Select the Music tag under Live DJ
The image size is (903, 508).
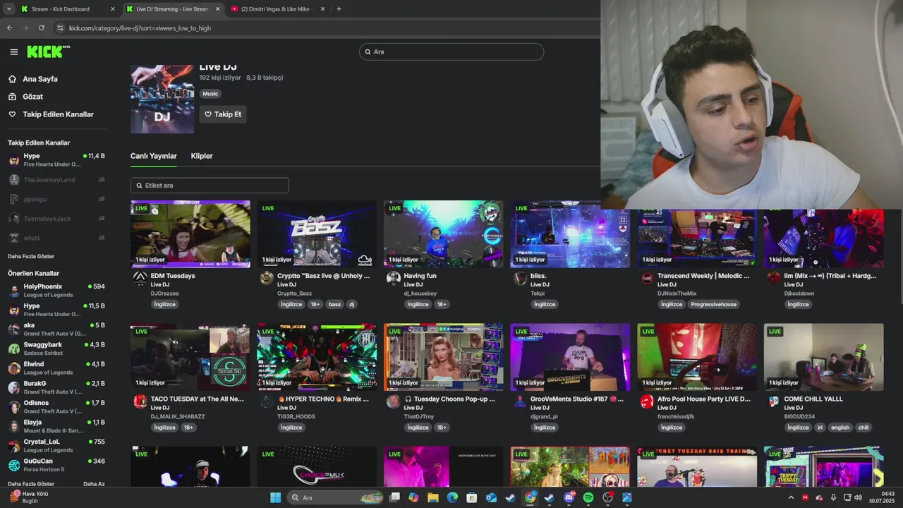tap(210, 94)
